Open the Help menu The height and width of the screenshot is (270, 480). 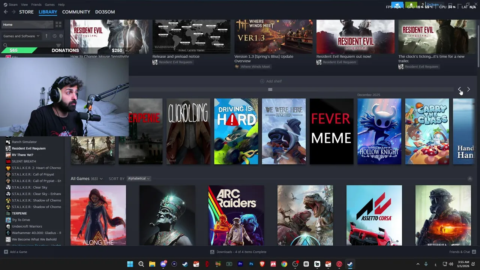61,4
